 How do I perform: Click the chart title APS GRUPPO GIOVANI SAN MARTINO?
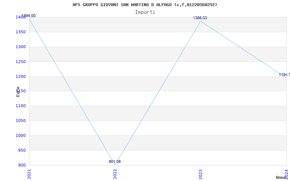click(x=145, y=5)
